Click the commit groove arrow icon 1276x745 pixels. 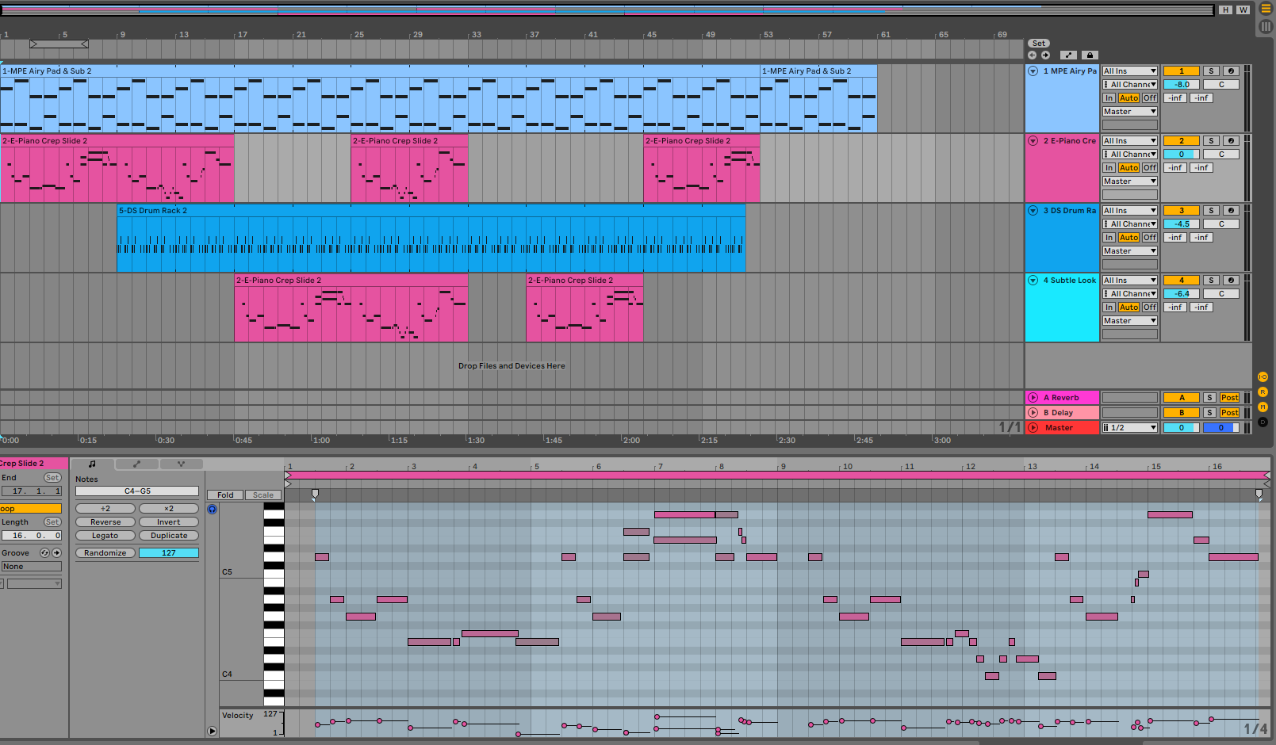pos(56,553)
